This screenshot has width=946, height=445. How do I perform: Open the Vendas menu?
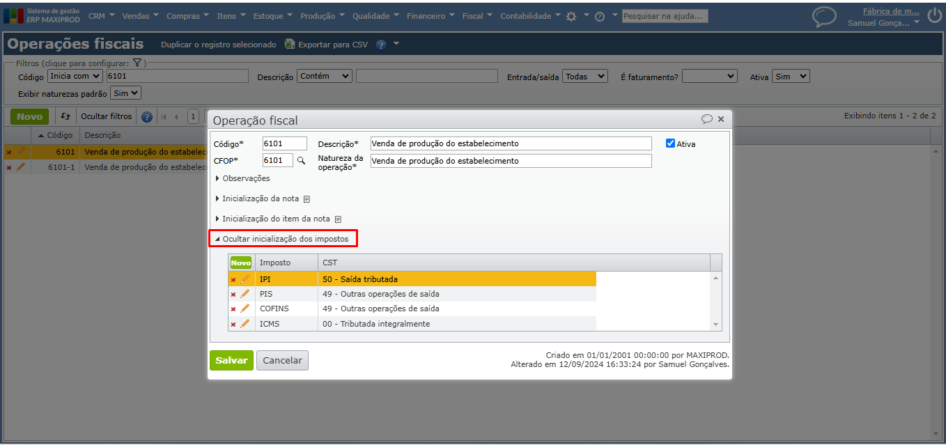tap(140, 16)
